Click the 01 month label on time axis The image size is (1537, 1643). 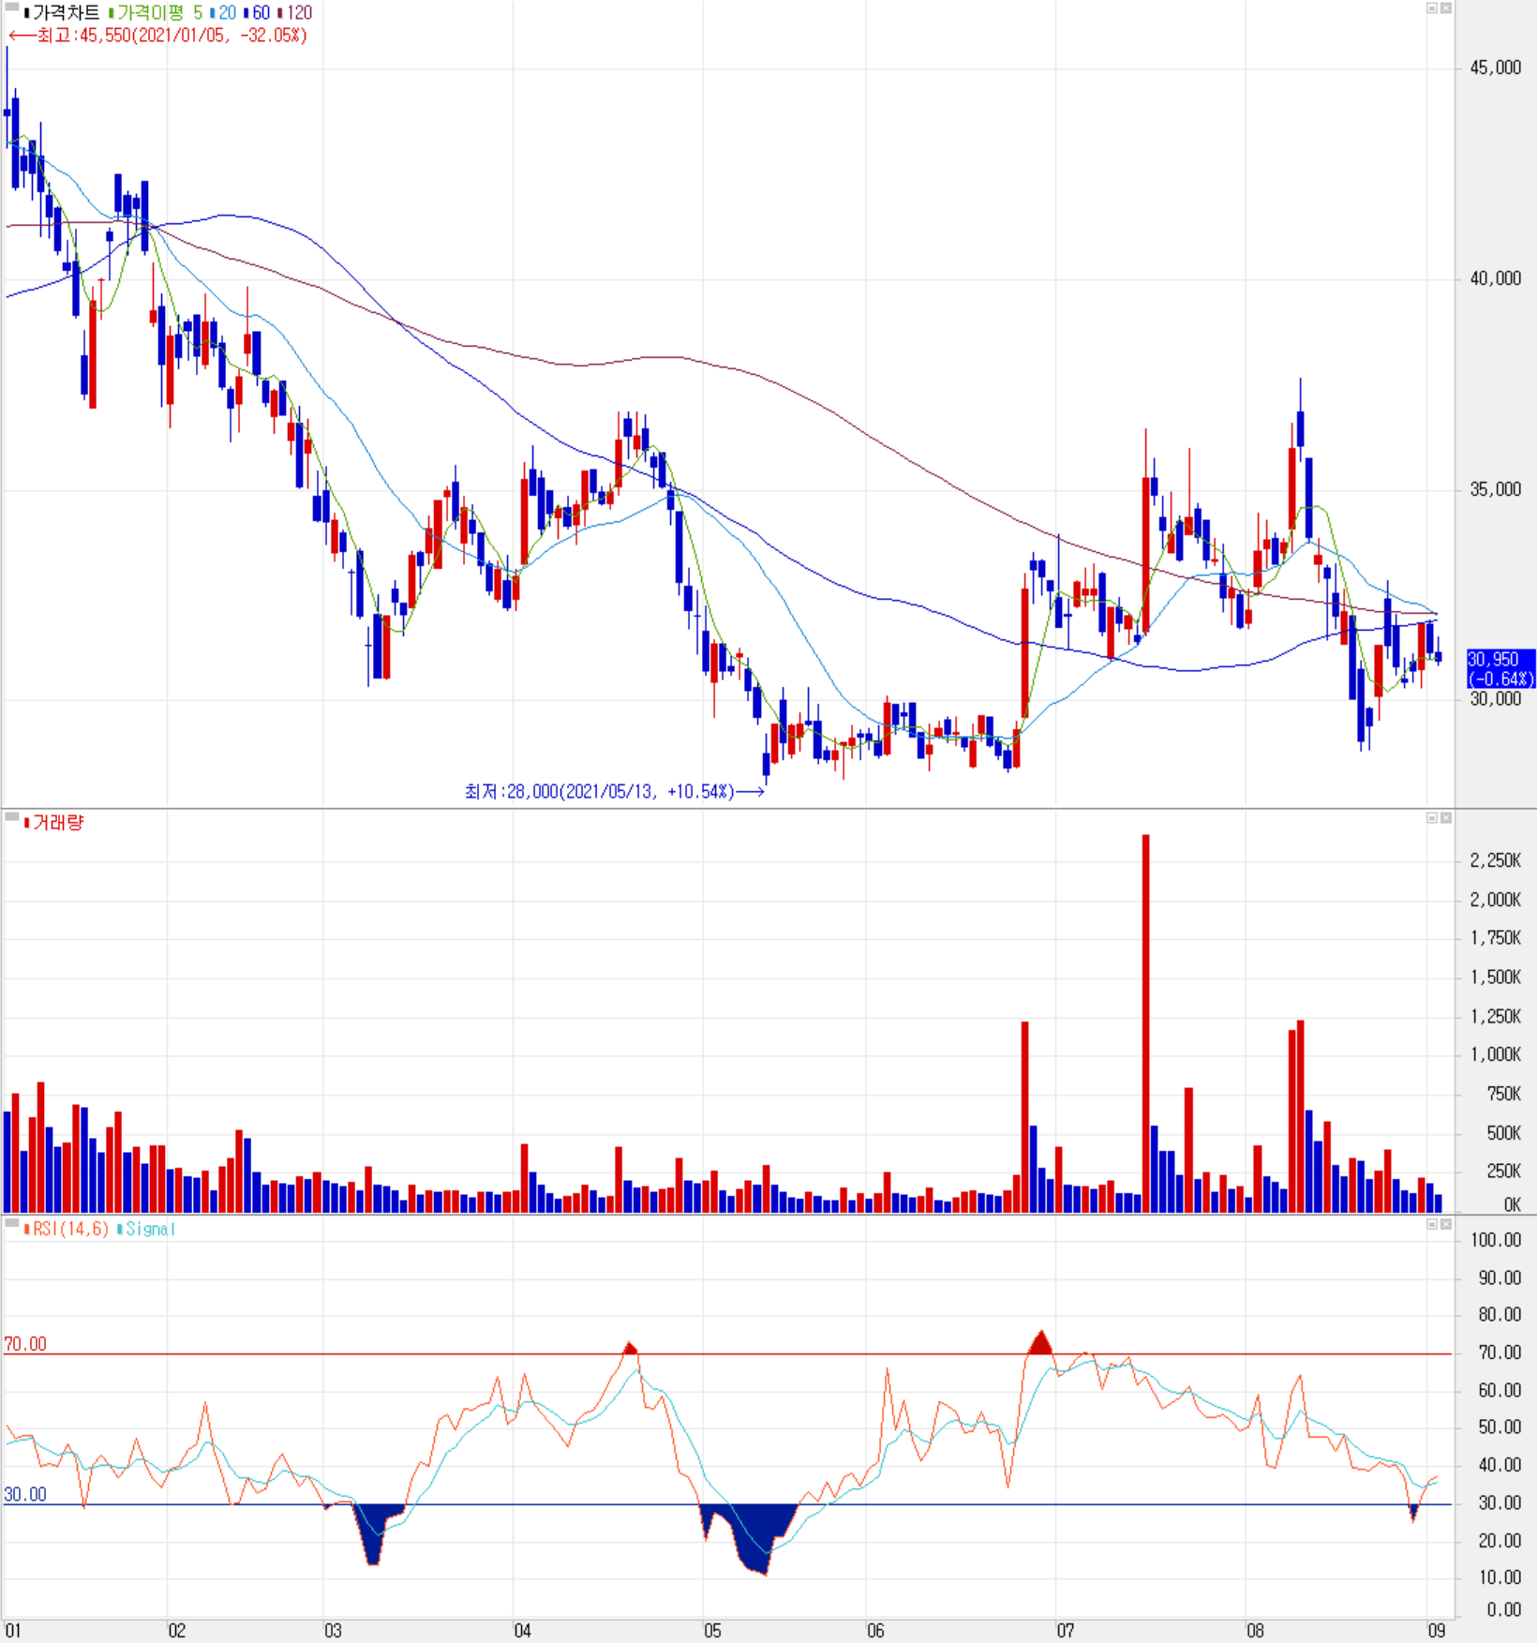(x=13, y=1631)
